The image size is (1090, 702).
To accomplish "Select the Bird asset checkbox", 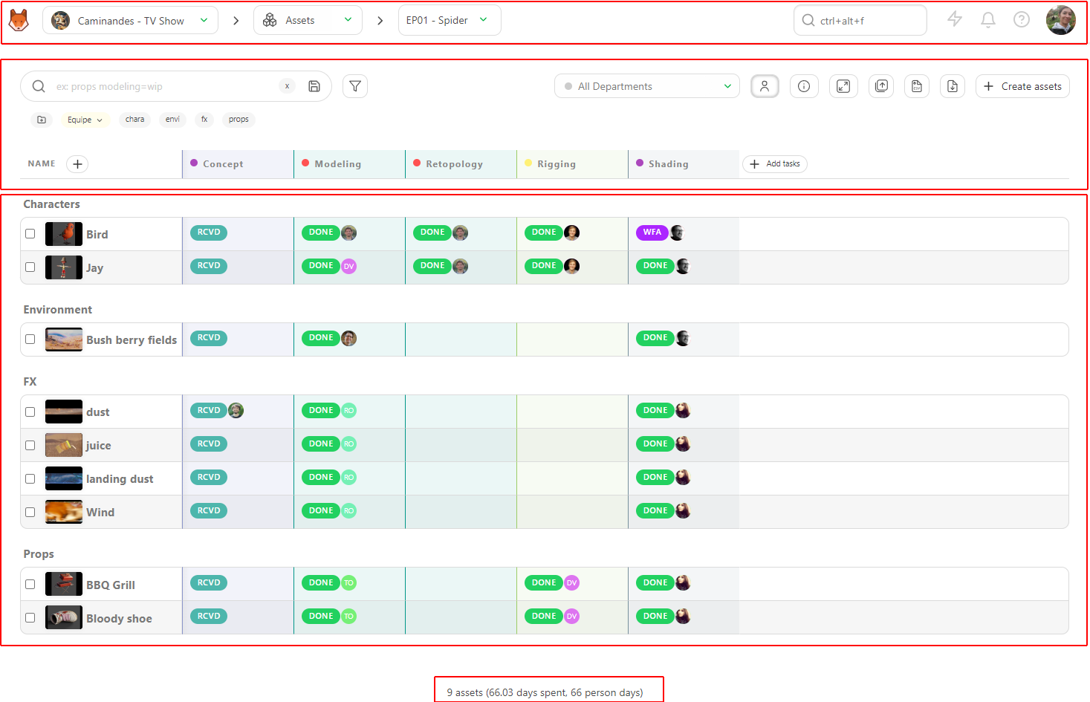I will [x=30, y=233].
